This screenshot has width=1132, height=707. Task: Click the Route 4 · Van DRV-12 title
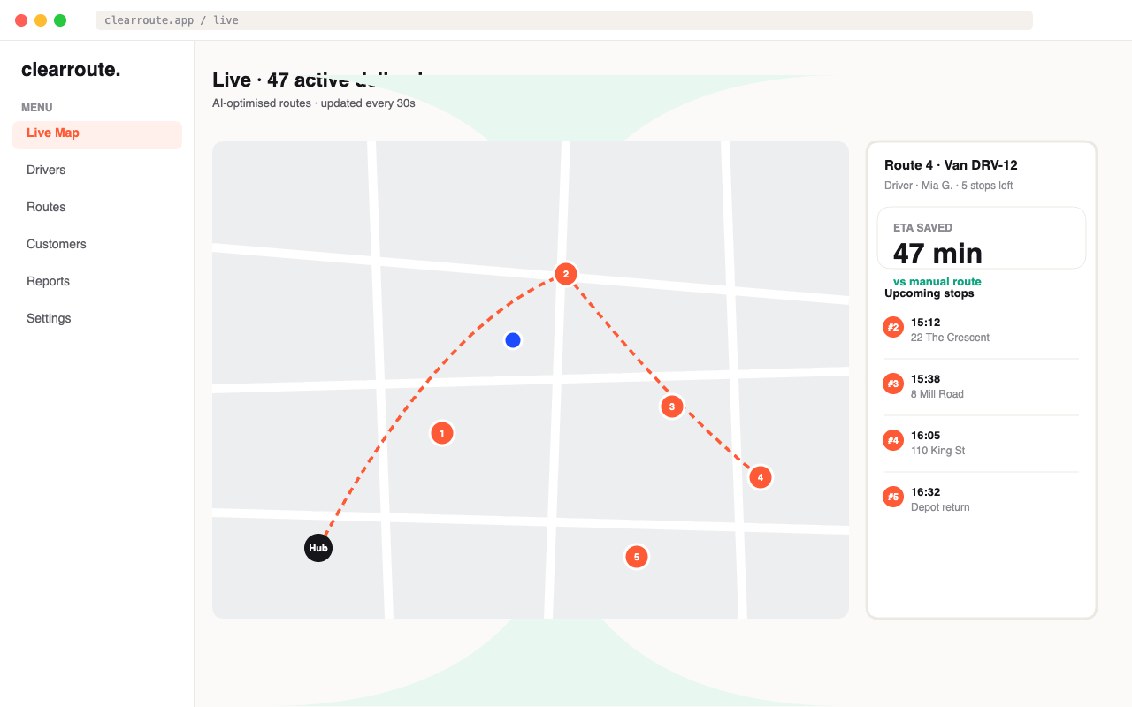(951, 165)
